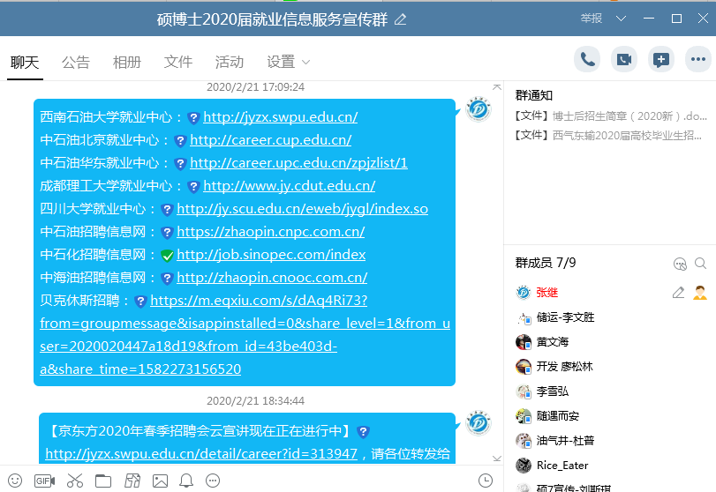This screenshot has width=716, height=492.
Task: Click the 群通知 header
Action: point(534,95)
